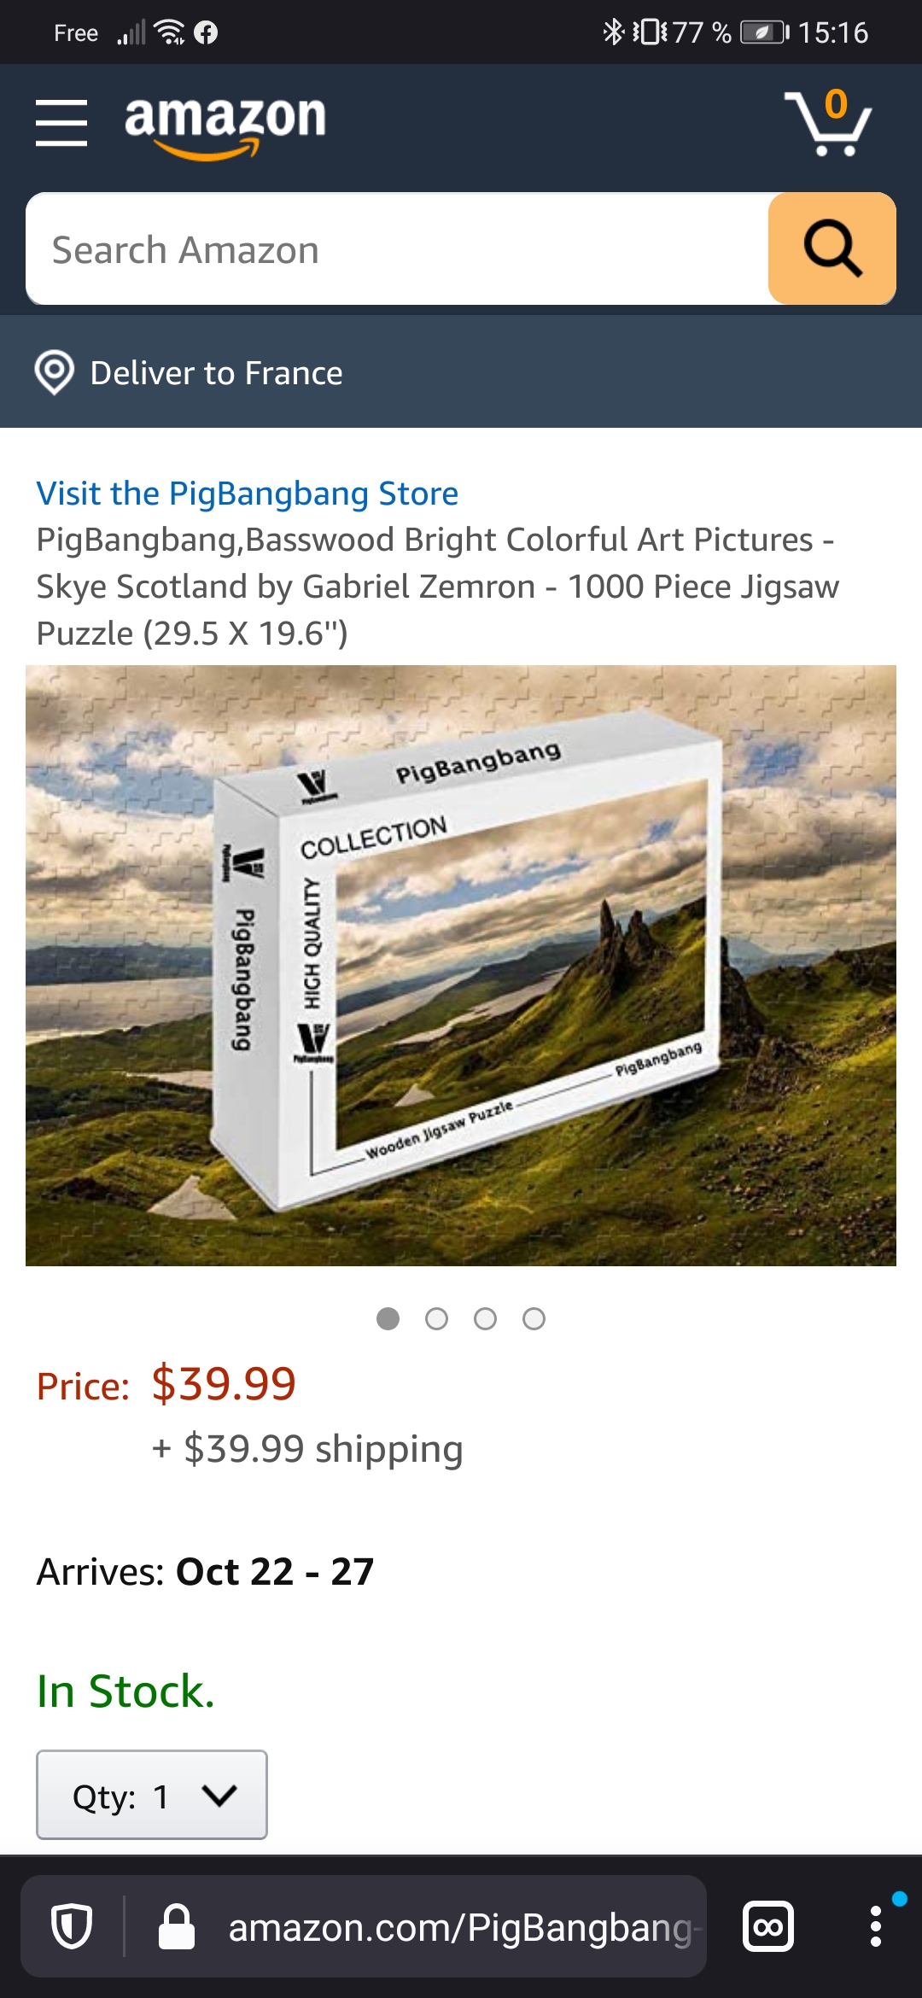Screen dimensions: 922x1998
Task: Select the fourth image carousel dot
Action: pyautogui.click(x=534, y=1319)
